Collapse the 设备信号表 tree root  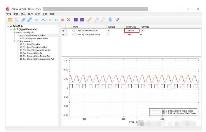pyautogui.click(x=8, y=26)
